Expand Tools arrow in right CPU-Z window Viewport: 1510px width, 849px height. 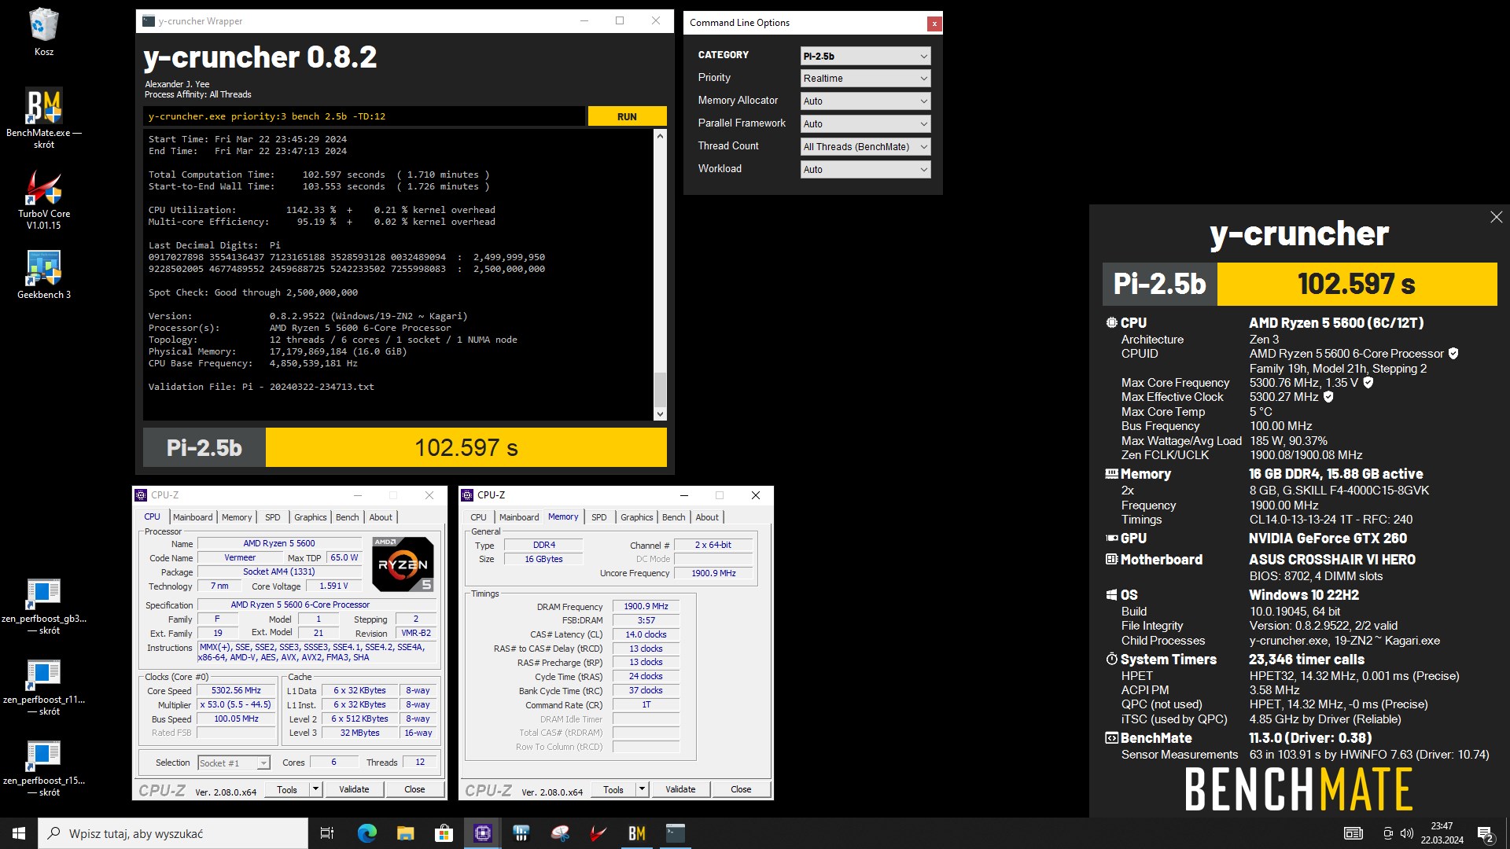(x=642, y=789)
